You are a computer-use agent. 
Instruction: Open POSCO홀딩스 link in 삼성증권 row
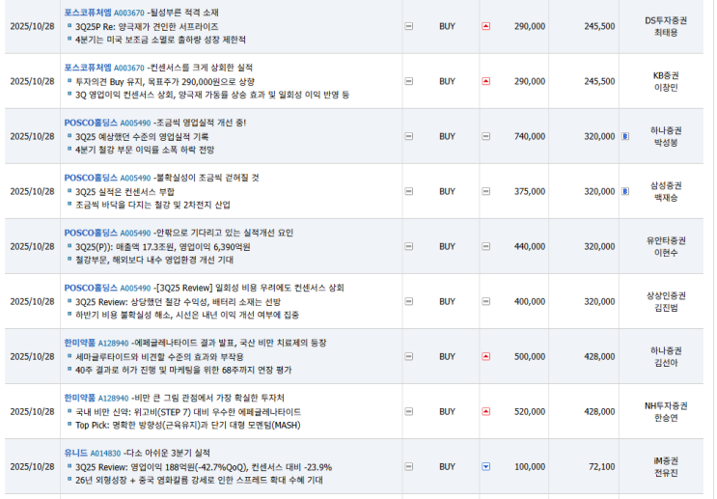pyautogui.click(x=90, y=178)
